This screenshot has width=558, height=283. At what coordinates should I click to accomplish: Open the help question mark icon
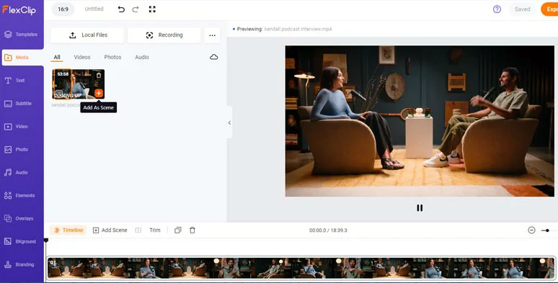(x=497, y=9)
